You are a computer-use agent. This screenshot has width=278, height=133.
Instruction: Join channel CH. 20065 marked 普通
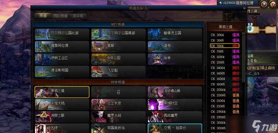225,95
